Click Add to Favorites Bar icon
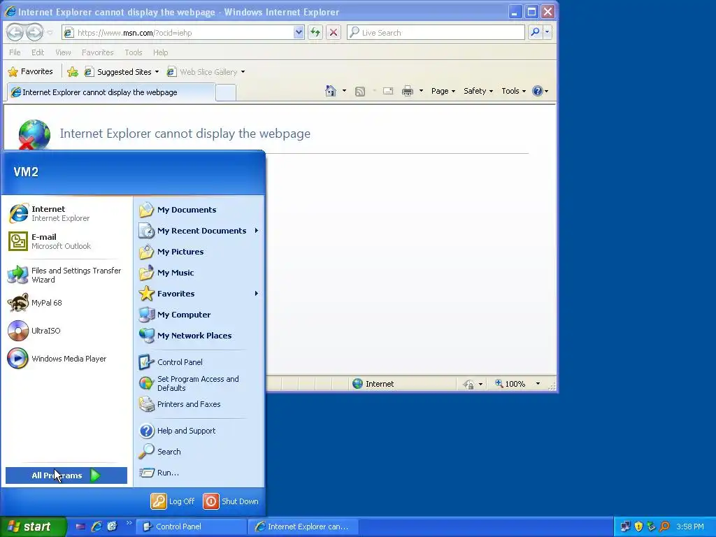 pos(73,72)
